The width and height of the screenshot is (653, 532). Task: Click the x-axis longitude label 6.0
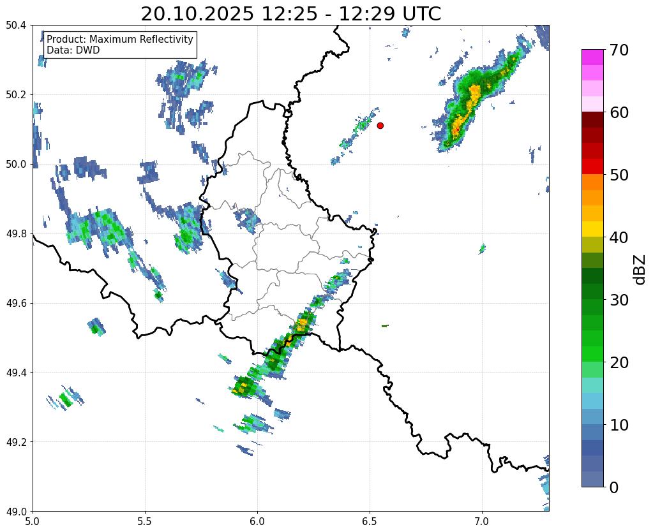257,522
